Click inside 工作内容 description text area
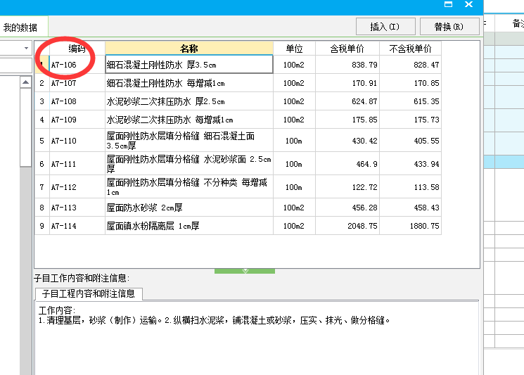Image resolution: width=524 pixels, height=375 pixels. click(257, 338)
